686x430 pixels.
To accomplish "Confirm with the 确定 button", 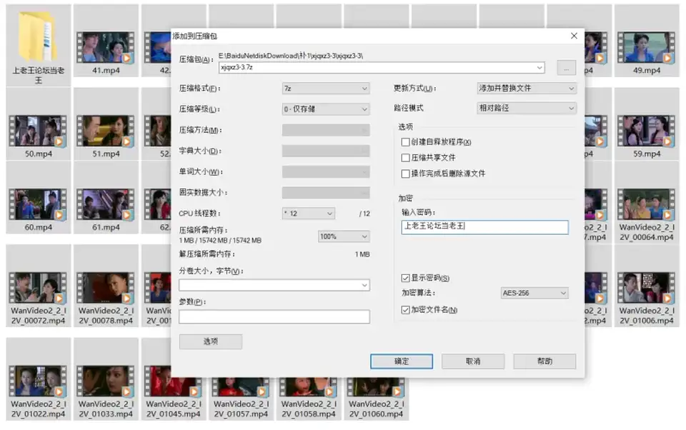I will [x=402, y=361].
